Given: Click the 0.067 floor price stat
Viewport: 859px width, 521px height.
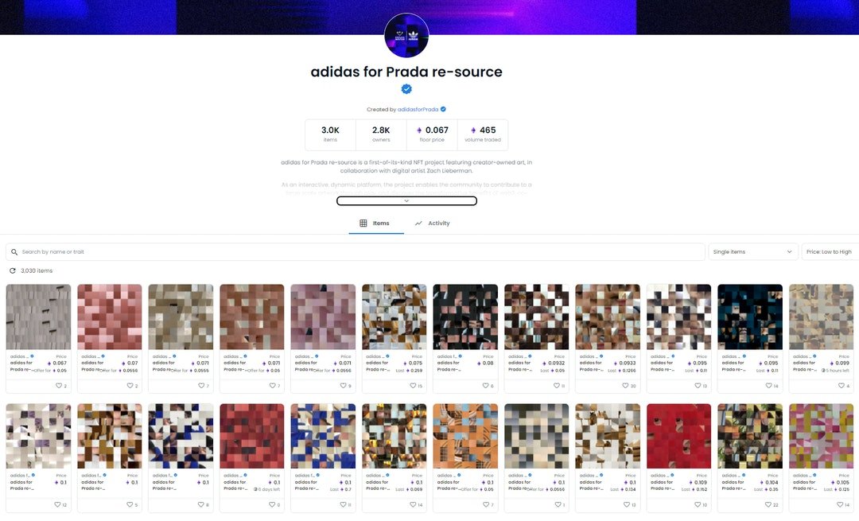Looking at the screenshot, I should point(432,134).
